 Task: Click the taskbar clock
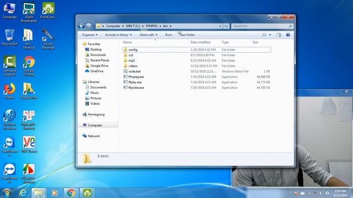[x=340, y=193]
